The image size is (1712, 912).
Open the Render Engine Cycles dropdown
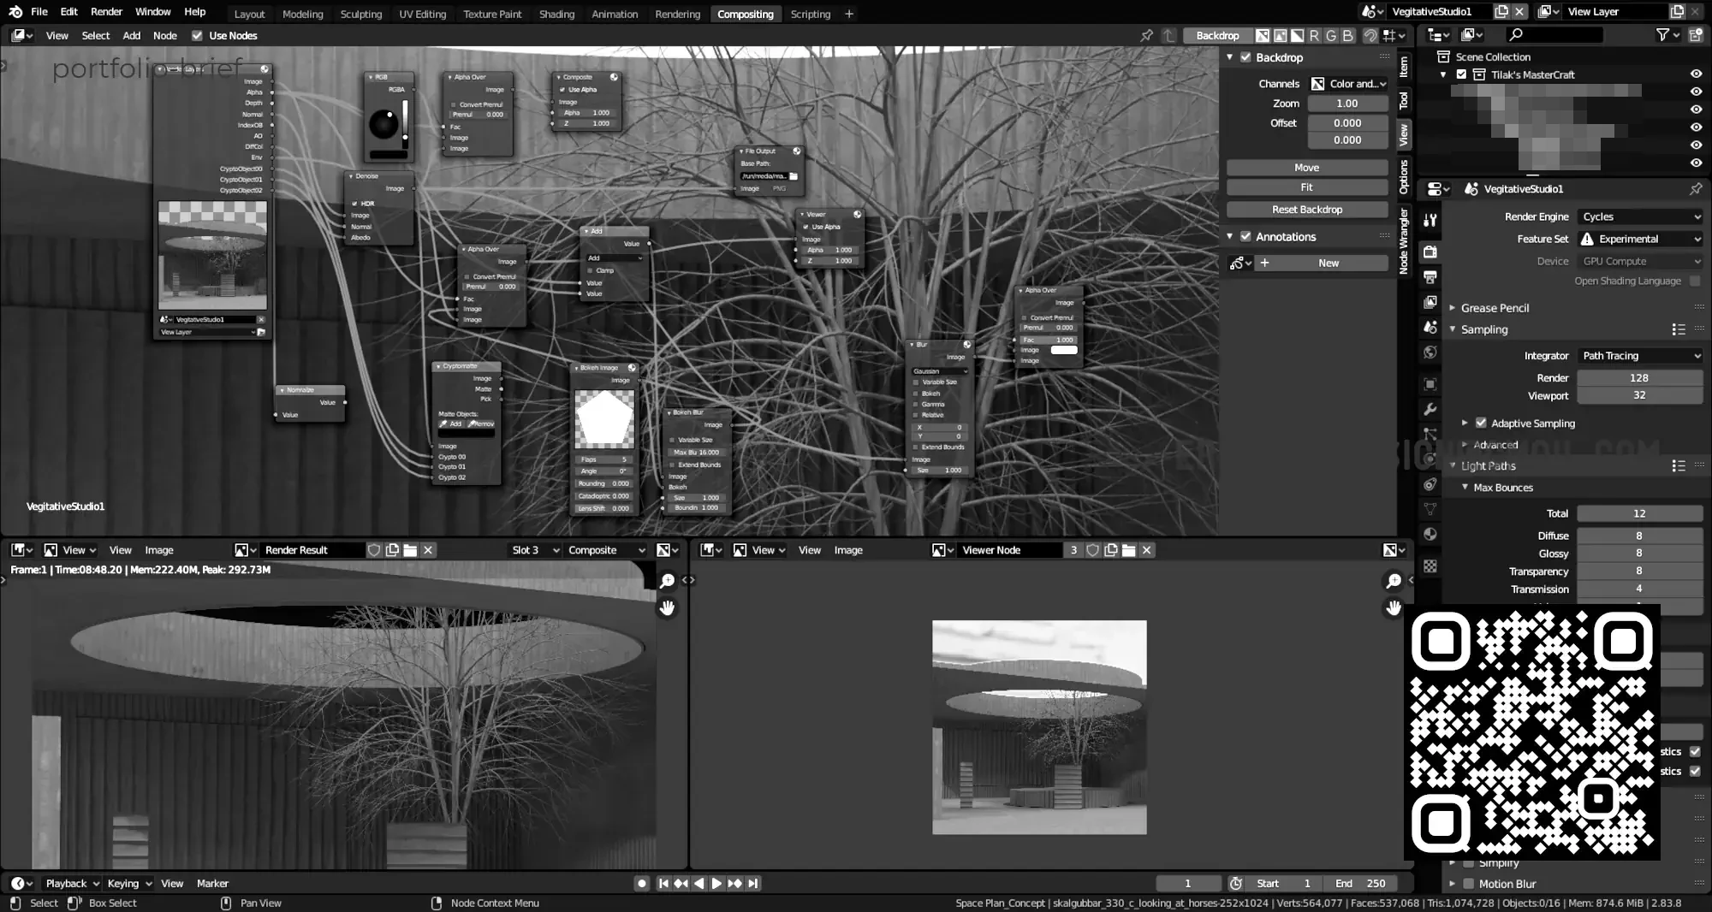1639,216
